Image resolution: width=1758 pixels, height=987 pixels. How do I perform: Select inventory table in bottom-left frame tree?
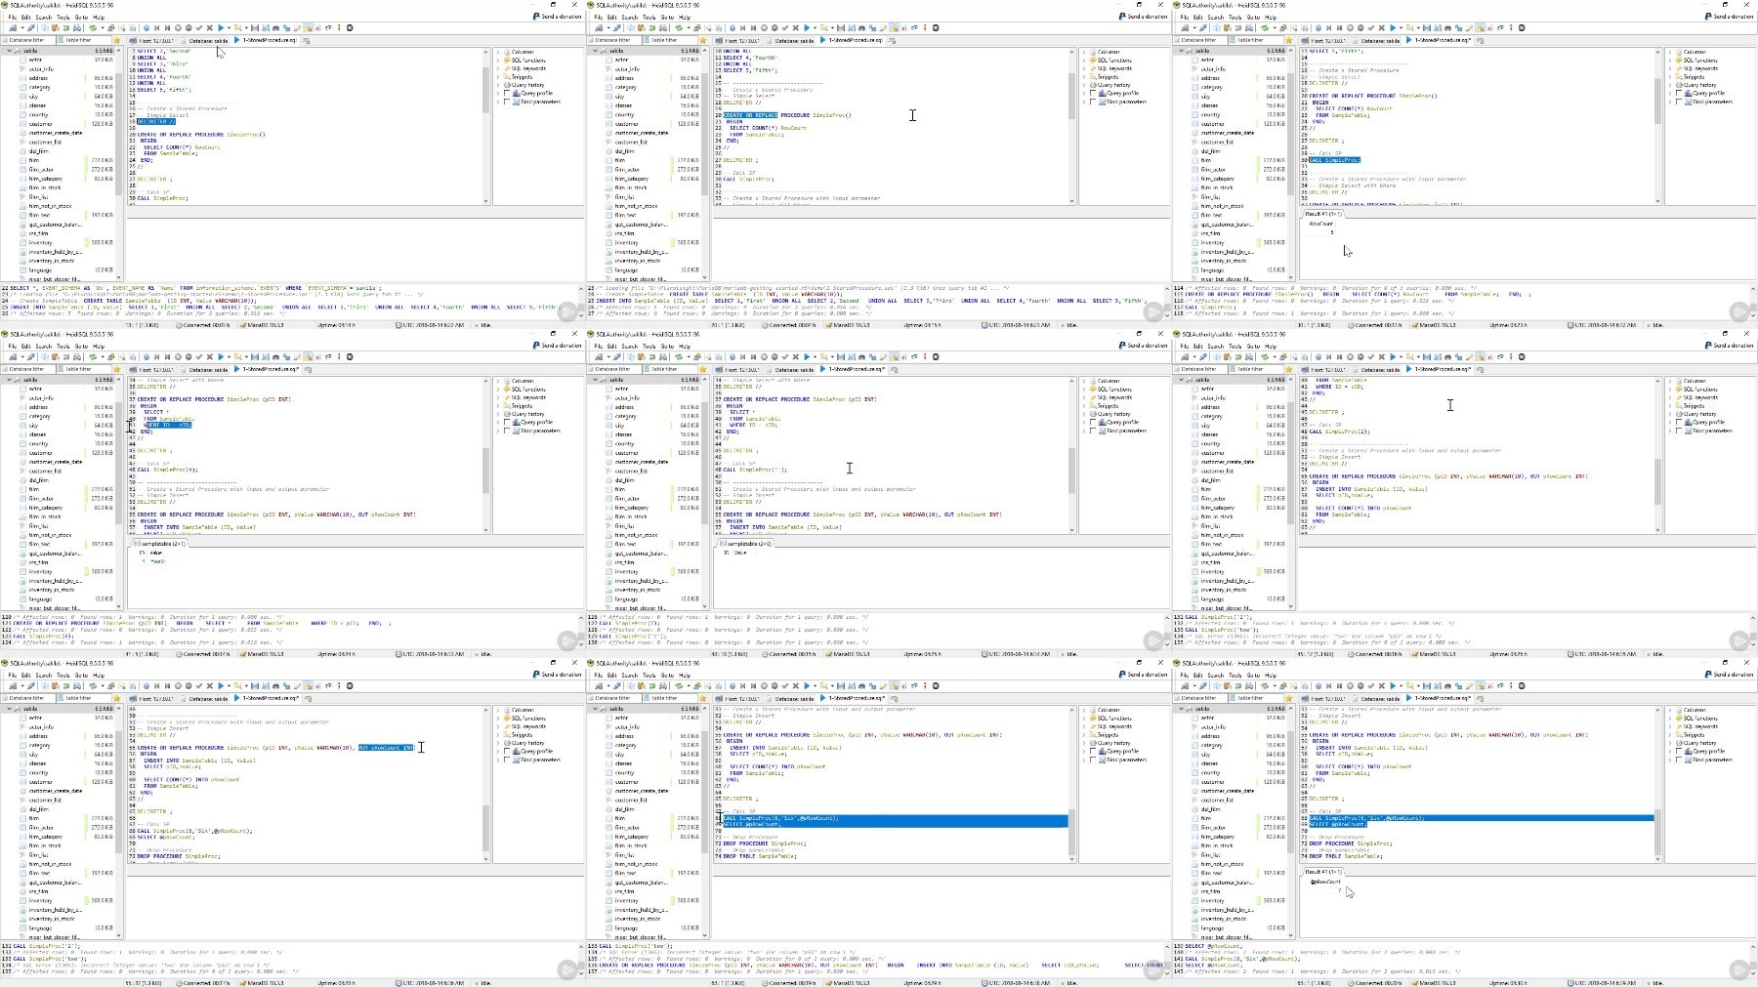[40, 900]
